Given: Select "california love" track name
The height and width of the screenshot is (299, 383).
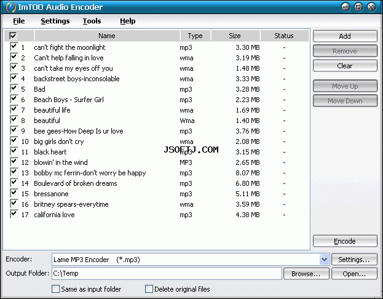Looking at the screenshot, I should [x=54, y=215].
